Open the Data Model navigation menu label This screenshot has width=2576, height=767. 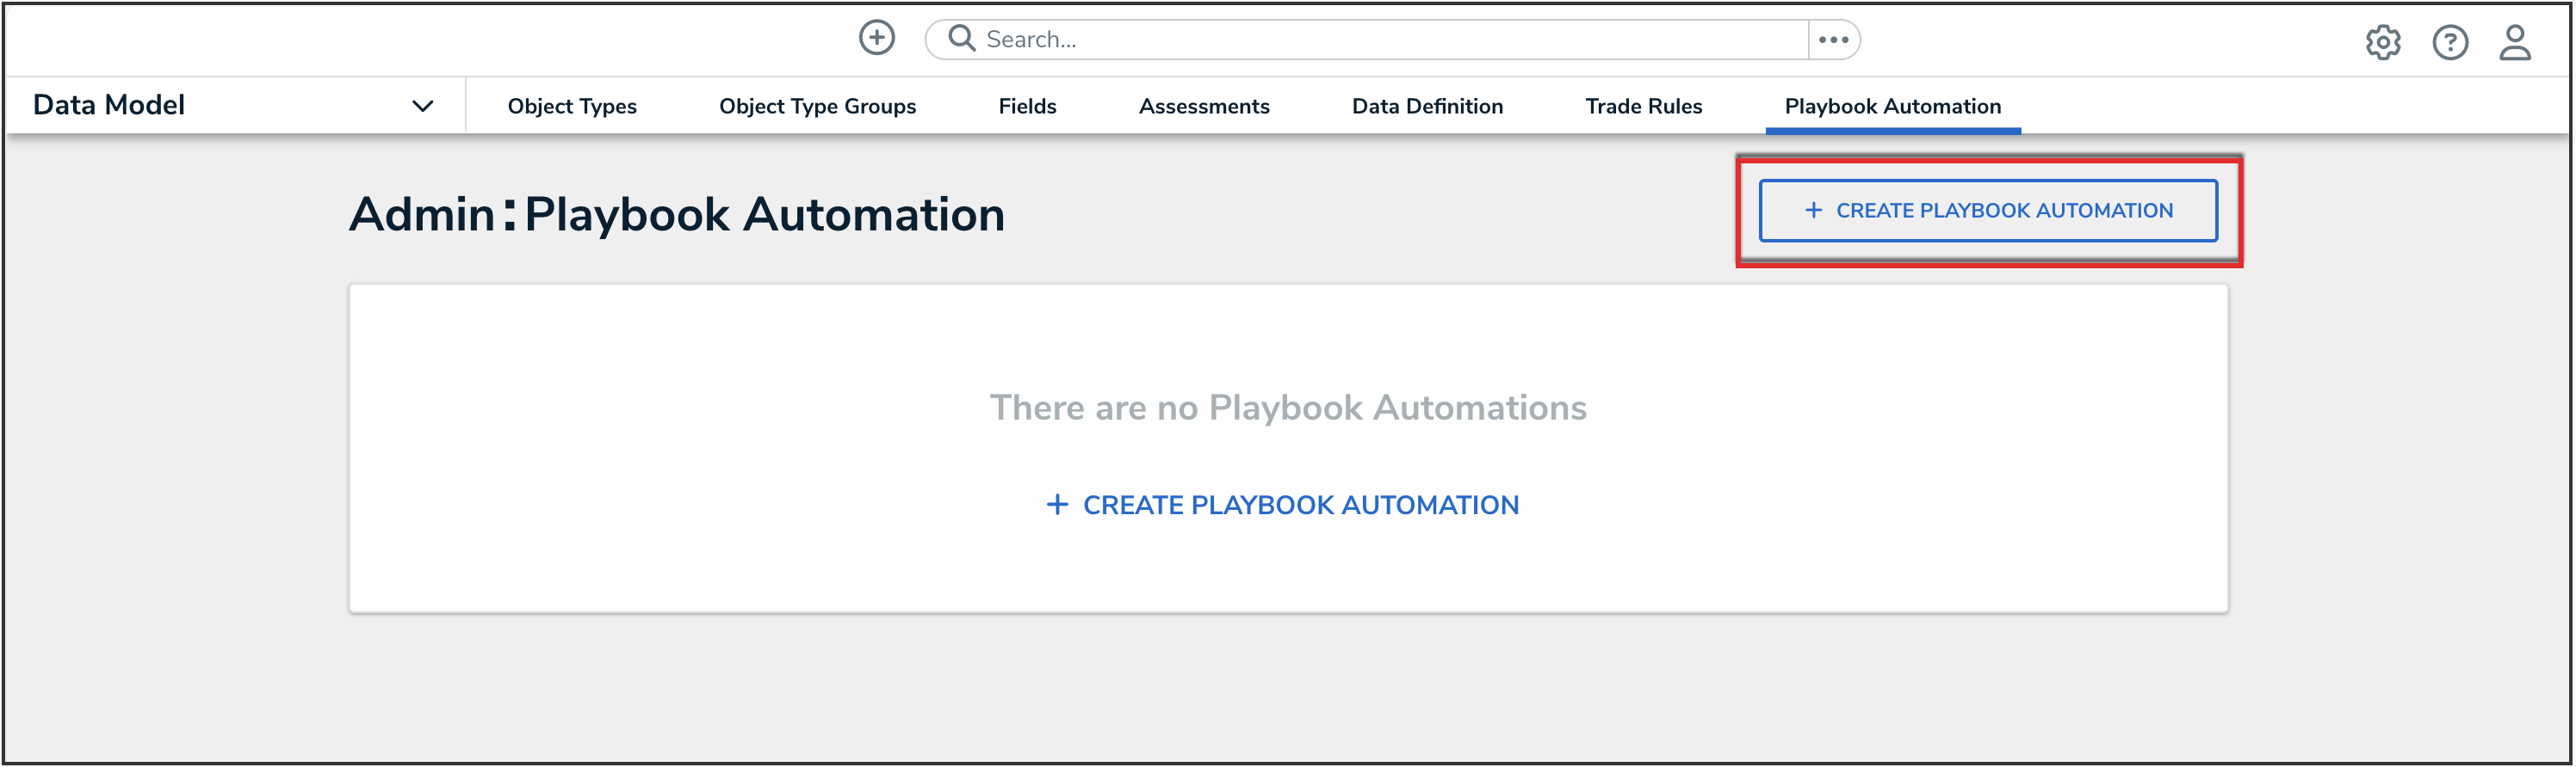click(109, 106)
